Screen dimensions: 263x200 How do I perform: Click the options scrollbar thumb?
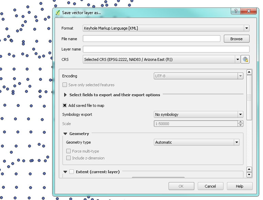(249, 98)
